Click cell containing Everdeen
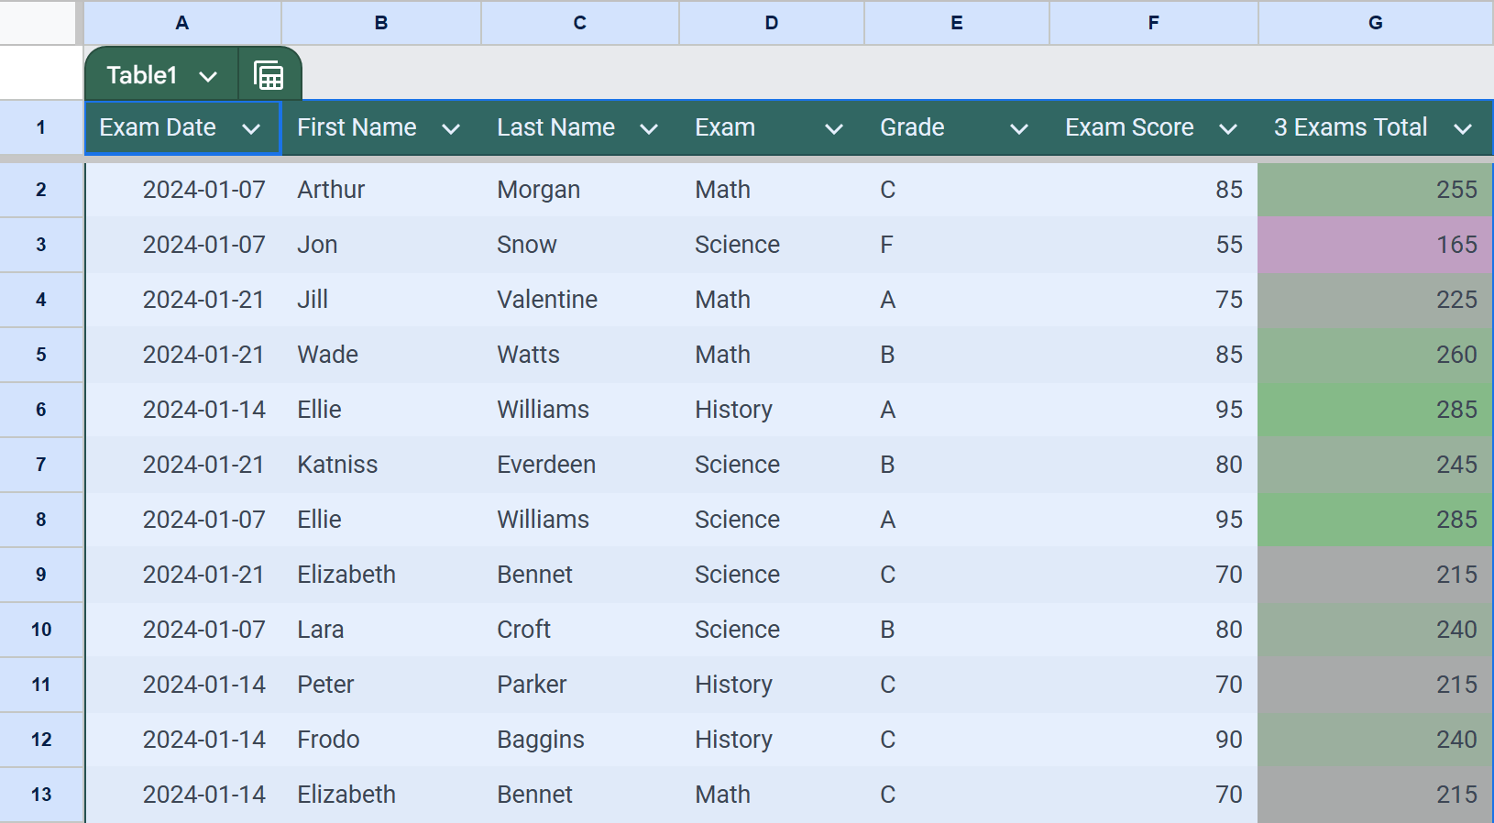 coord(580,465)
